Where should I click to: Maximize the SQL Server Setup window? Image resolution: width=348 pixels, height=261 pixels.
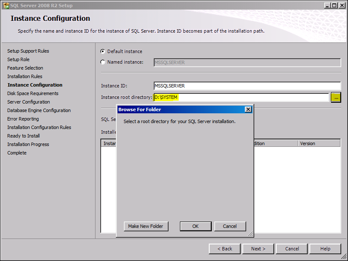click(x=334, y=6)
